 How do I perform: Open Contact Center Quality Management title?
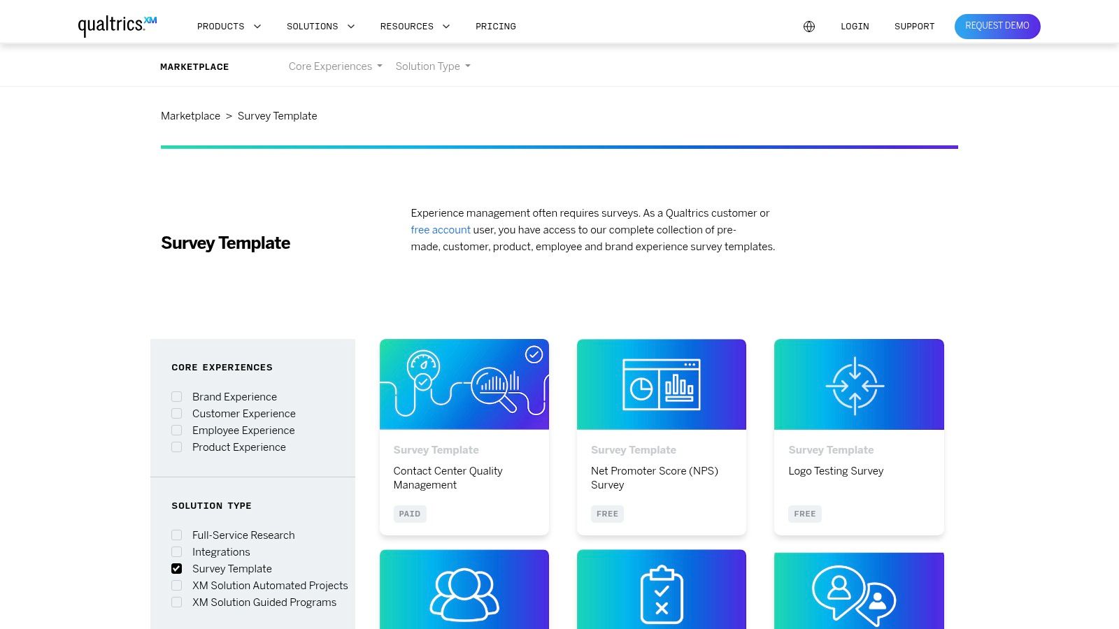(x=448, y=478)
